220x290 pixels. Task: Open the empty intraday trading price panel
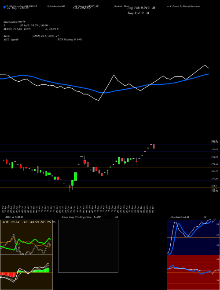(88, 246)
